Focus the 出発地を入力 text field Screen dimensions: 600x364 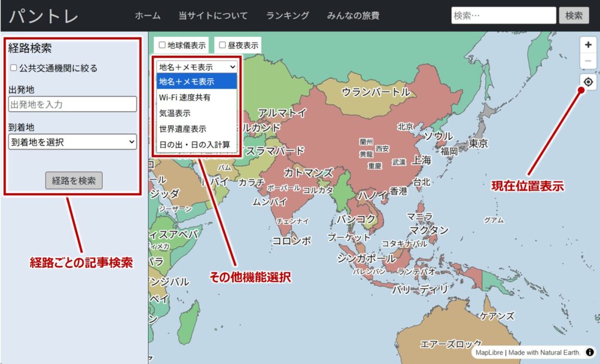[x=73, y=104]
